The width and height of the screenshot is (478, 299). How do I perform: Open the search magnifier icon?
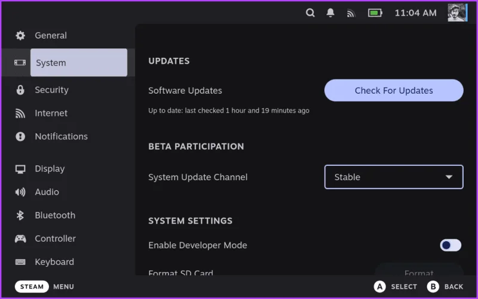(310, 13)
